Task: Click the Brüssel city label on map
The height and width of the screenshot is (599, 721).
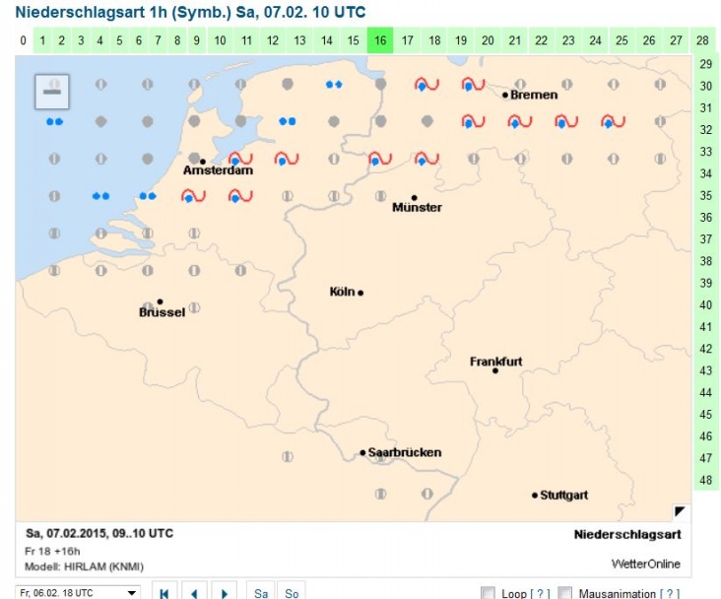Action: tap(162, 312)
